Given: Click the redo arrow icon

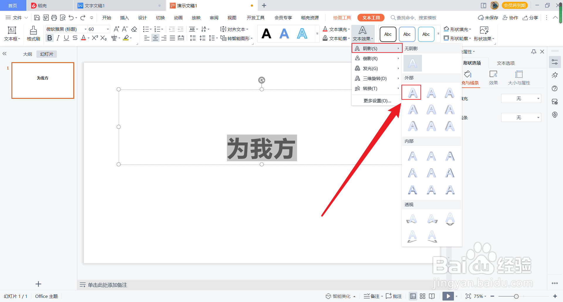Looking at the screenshot, I should click(83, 18).
